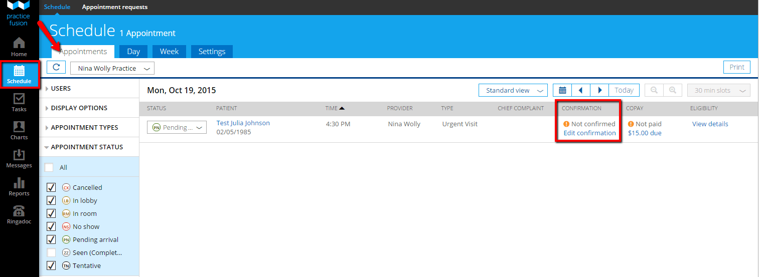Go to the next day arrow
The image size is (761, 277).
pos(599,90)
